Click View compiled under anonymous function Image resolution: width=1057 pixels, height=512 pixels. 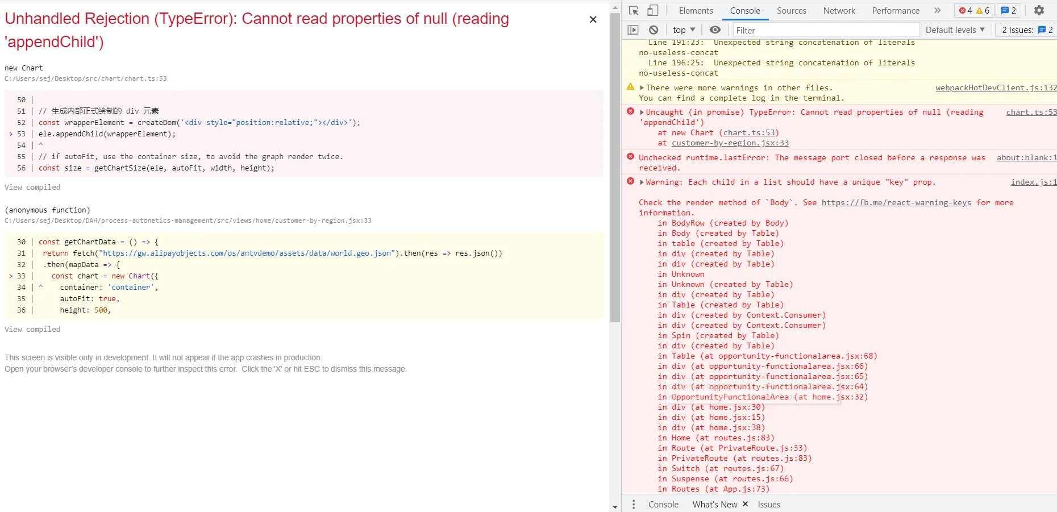[x=32, y=329]
